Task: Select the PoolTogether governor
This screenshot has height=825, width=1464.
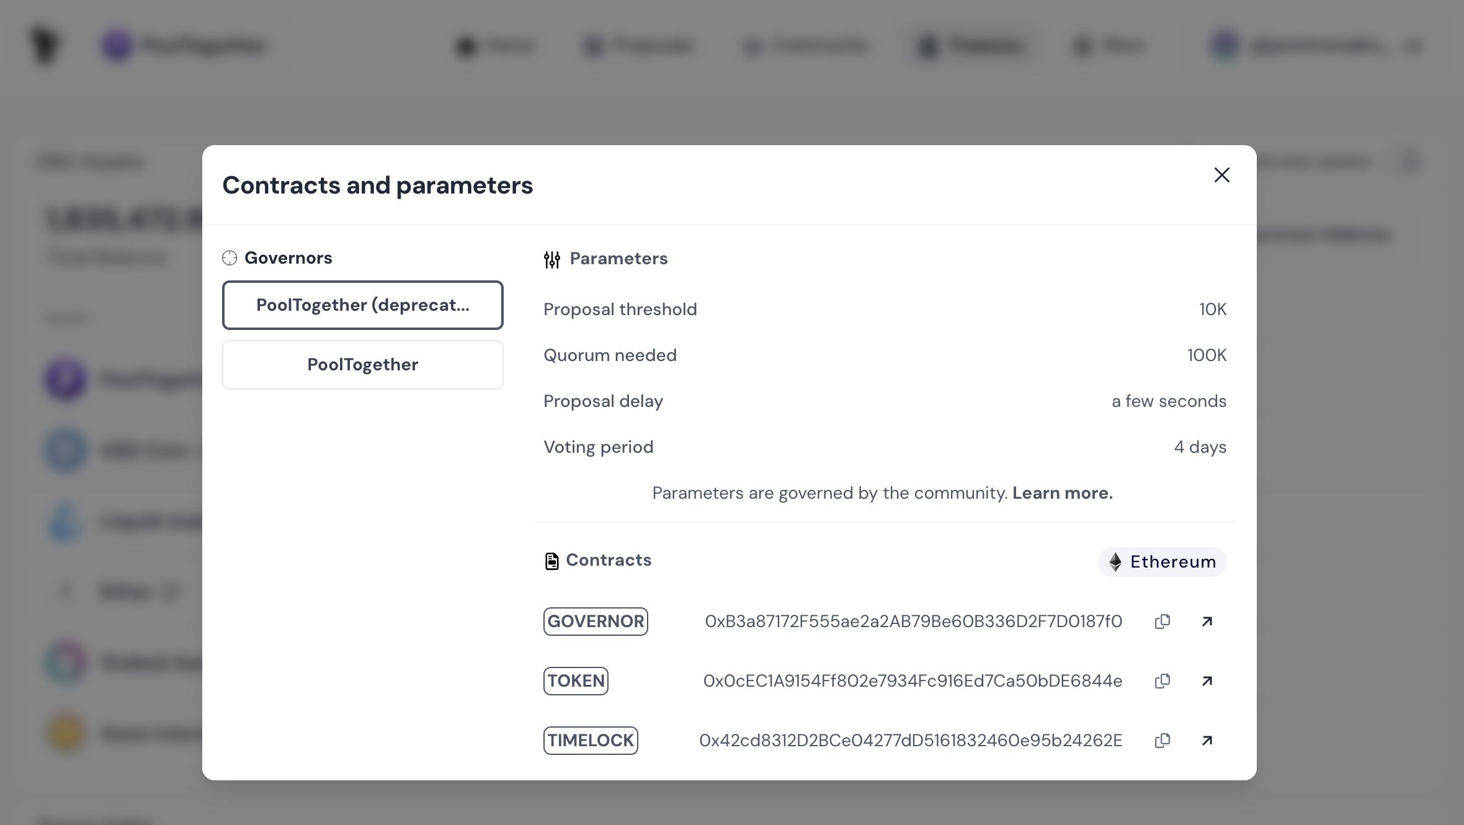Action: tap(363, 365)
